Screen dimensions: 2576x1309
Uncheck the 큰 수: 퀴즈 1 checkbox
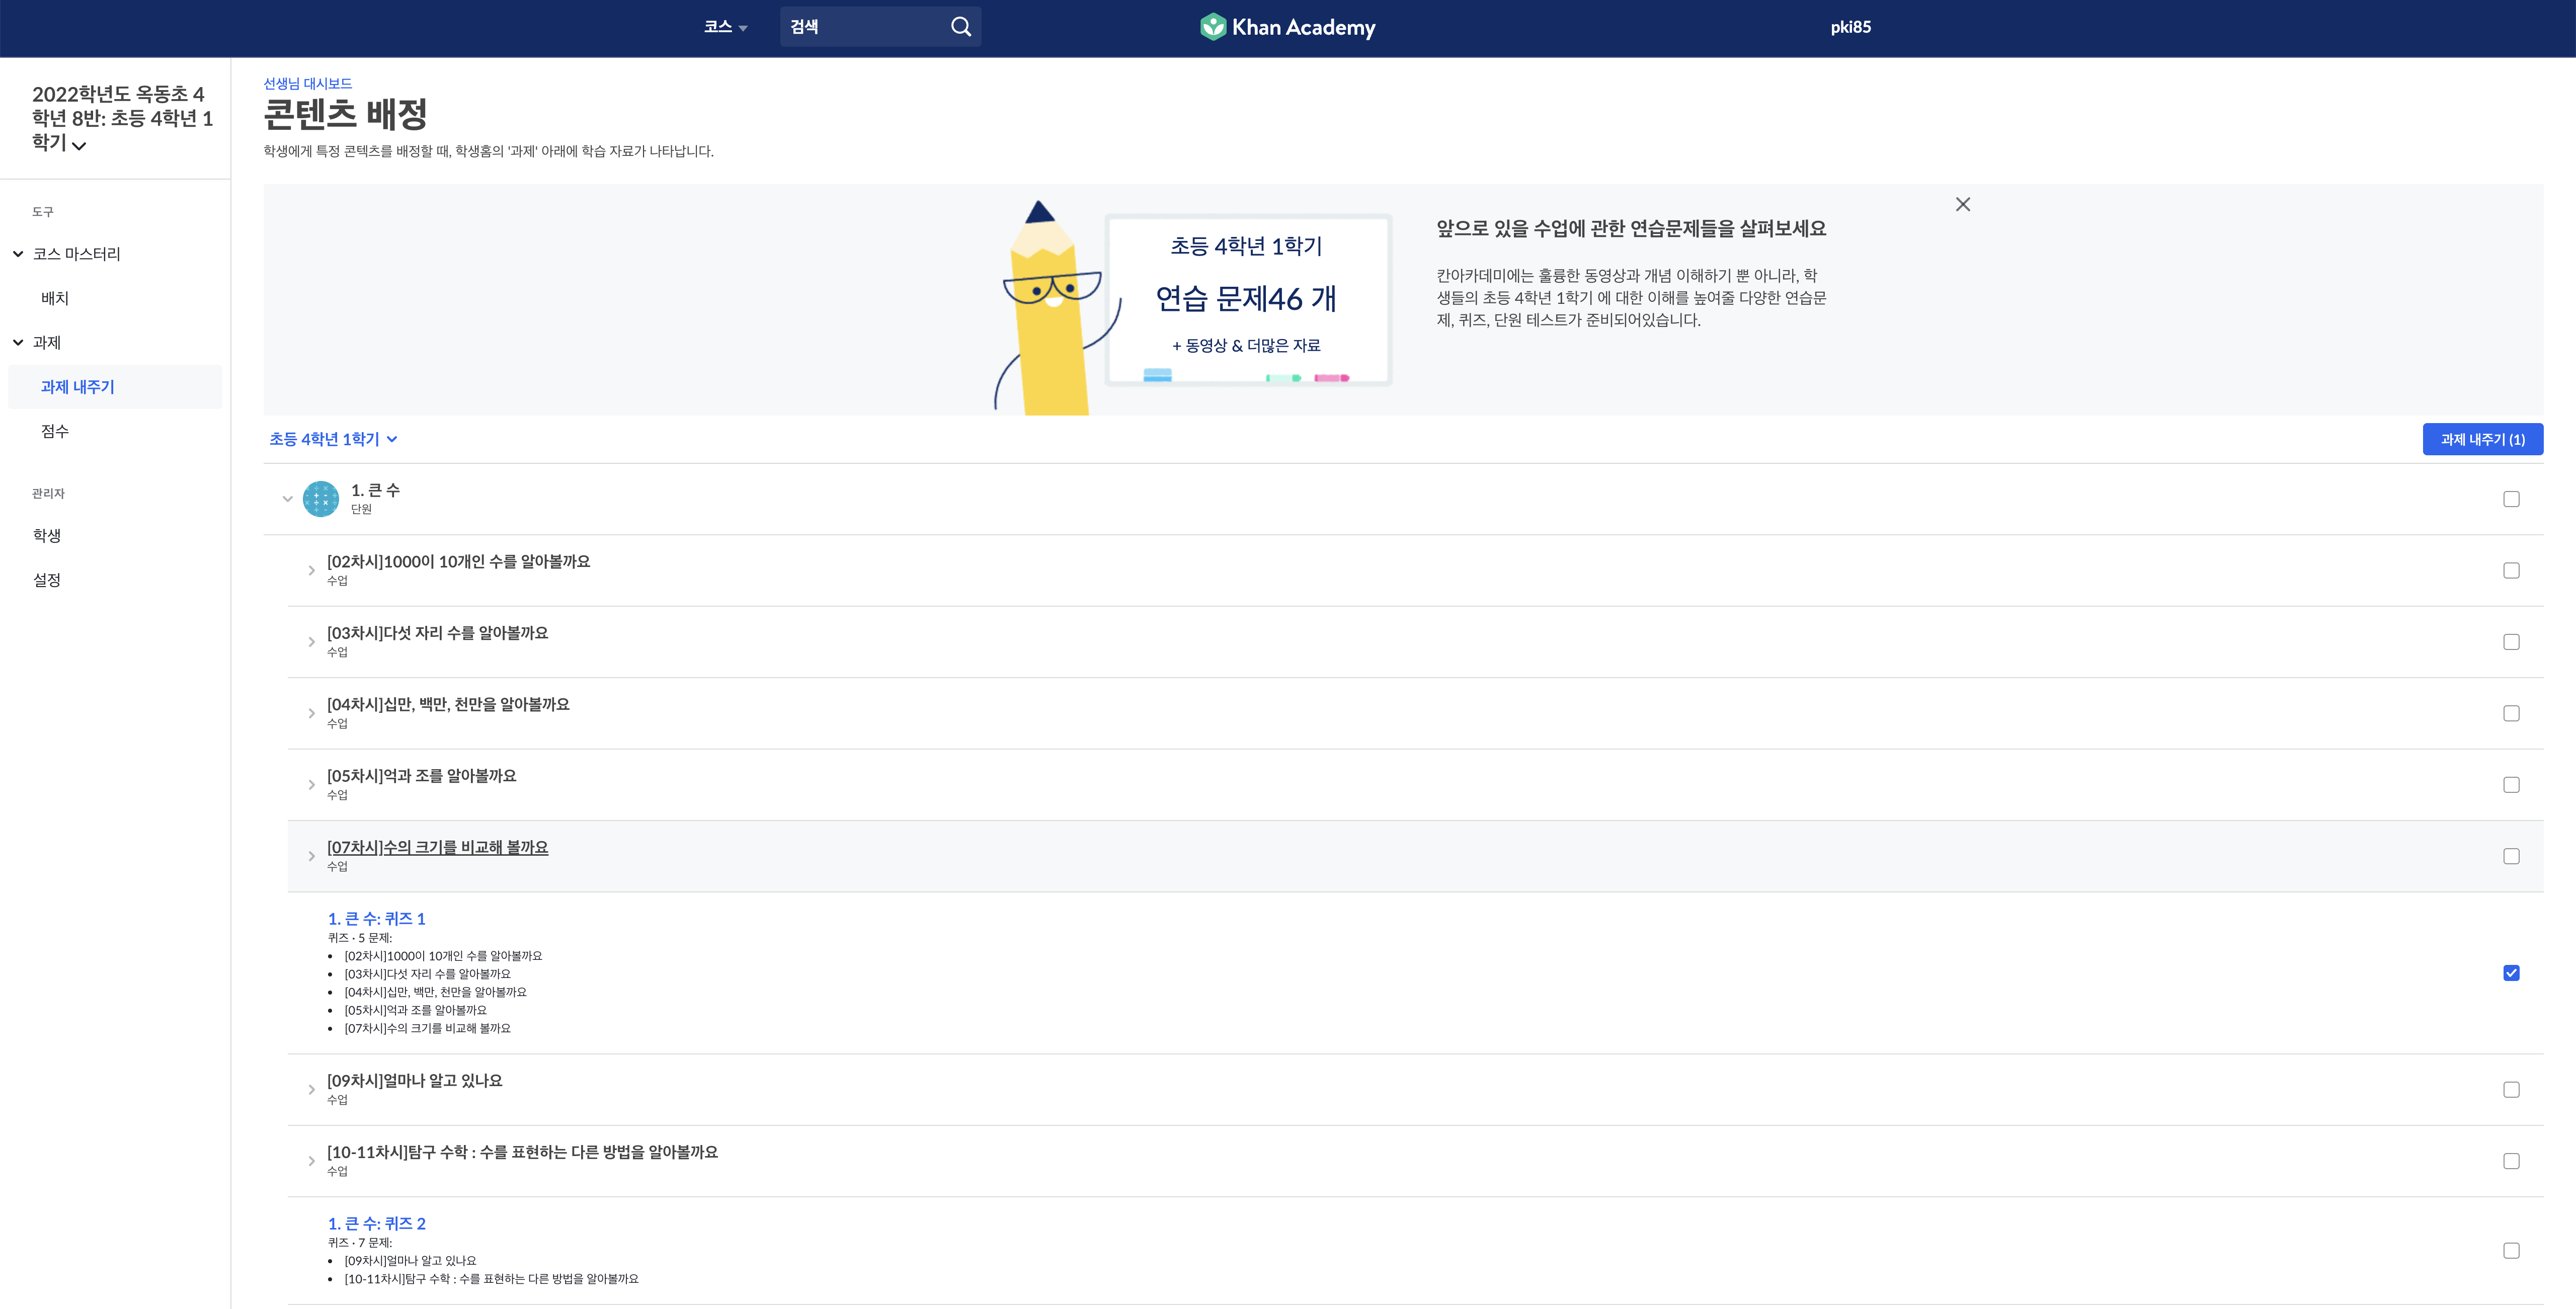(2510, 973)
